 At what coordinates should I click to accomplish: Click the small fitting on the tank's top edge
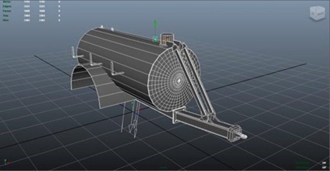(112, 28)
